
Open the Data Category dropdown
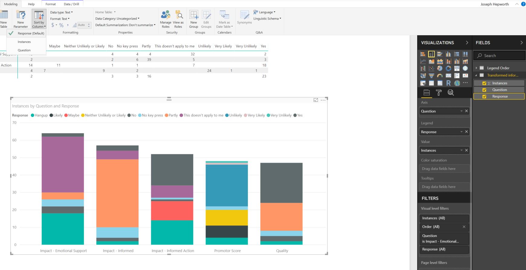point(117,19)
